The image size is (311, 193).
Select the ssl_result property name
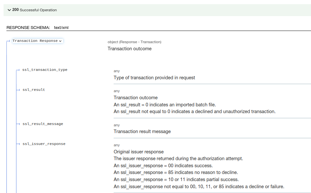(34, 90)
